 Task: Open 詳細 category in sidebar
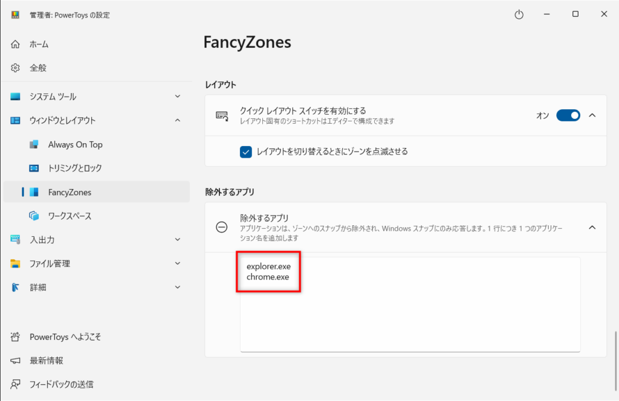37,287
